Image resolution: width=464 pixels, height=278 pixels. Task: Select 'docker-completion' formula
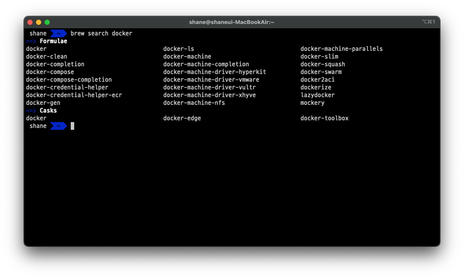coord(55,64)
